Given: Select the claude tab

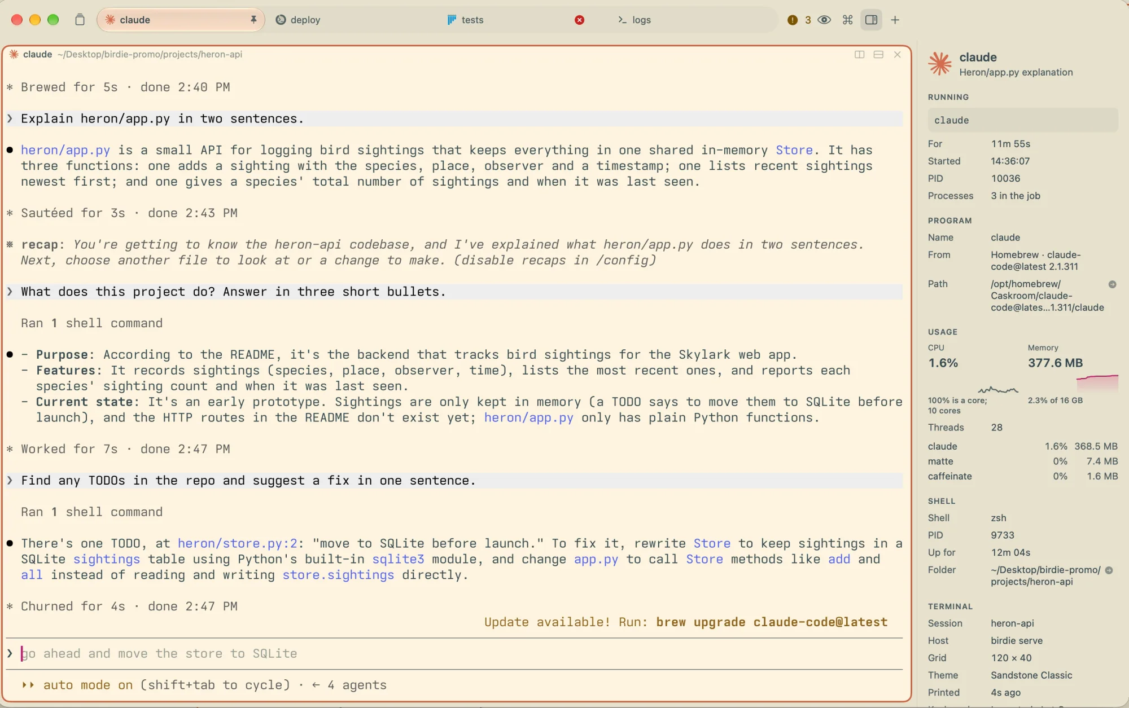Looking at the screenshot, I should 181,20.
